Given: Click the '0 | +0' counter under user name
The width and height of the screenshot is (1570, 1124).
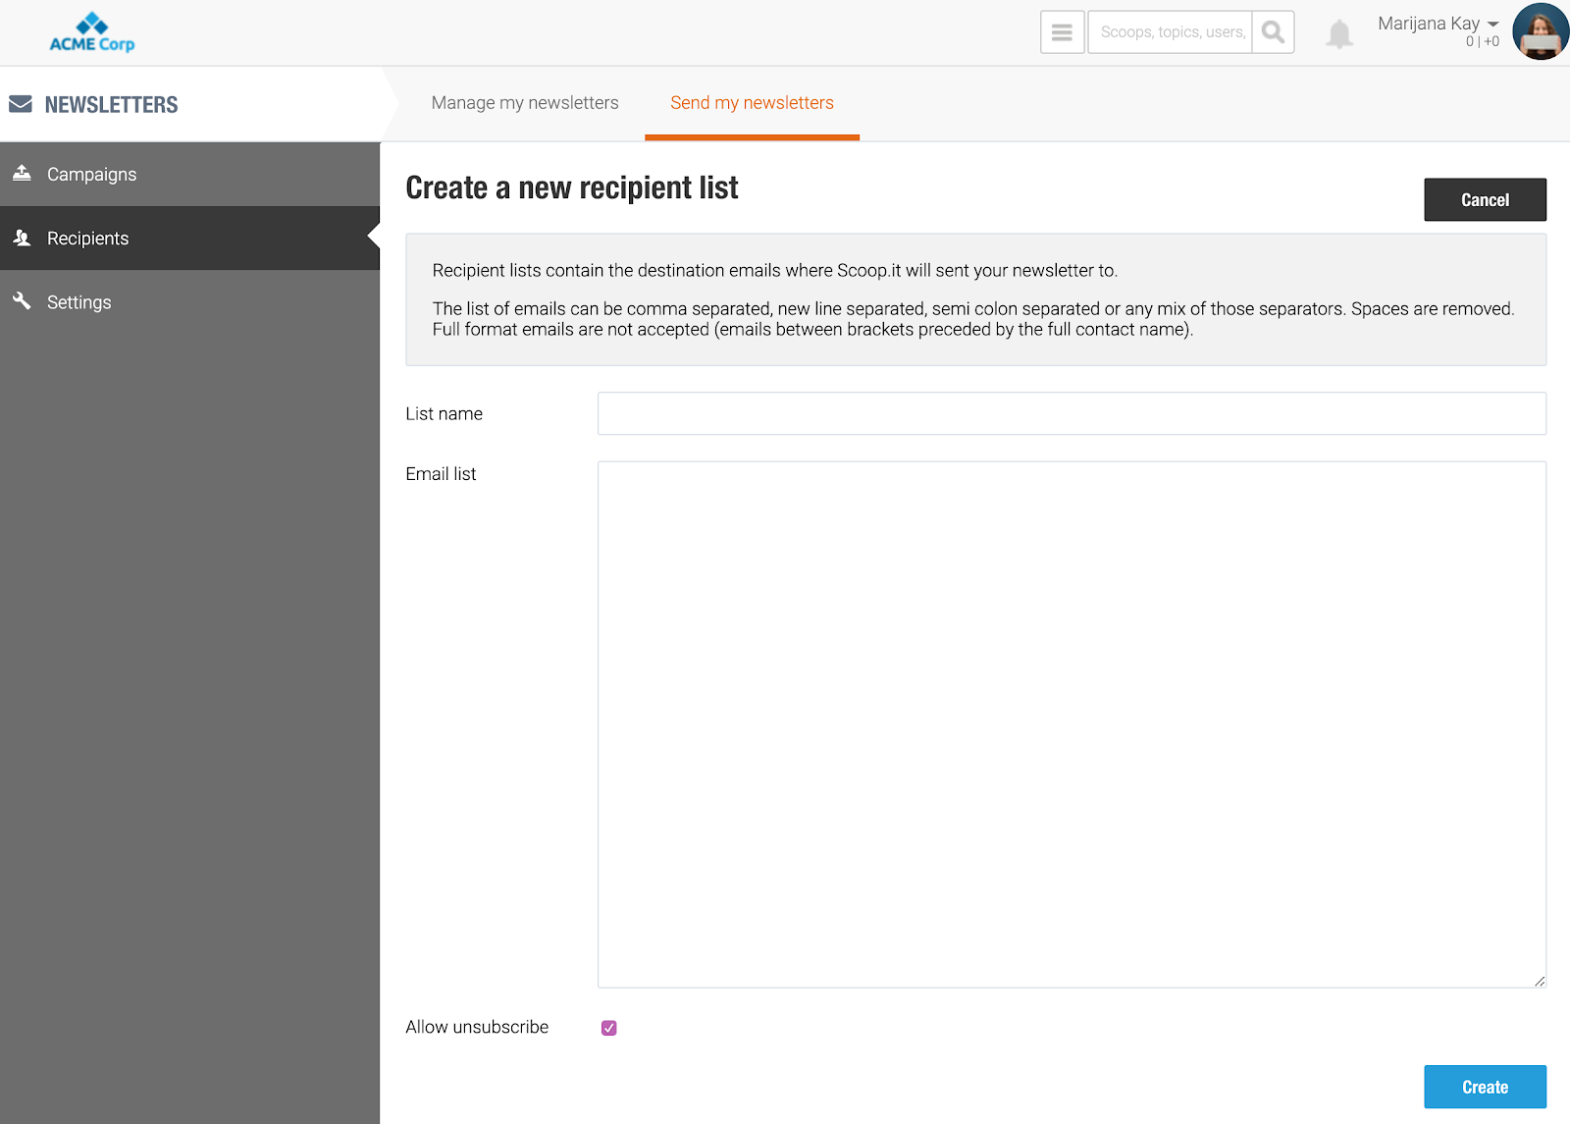Looking at the screenshot, I should pyautogui.click(x=1482, y=41).
